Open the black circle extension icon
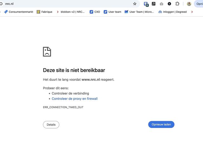This screenshot has height=142, width=203. [x=169, y=4]
